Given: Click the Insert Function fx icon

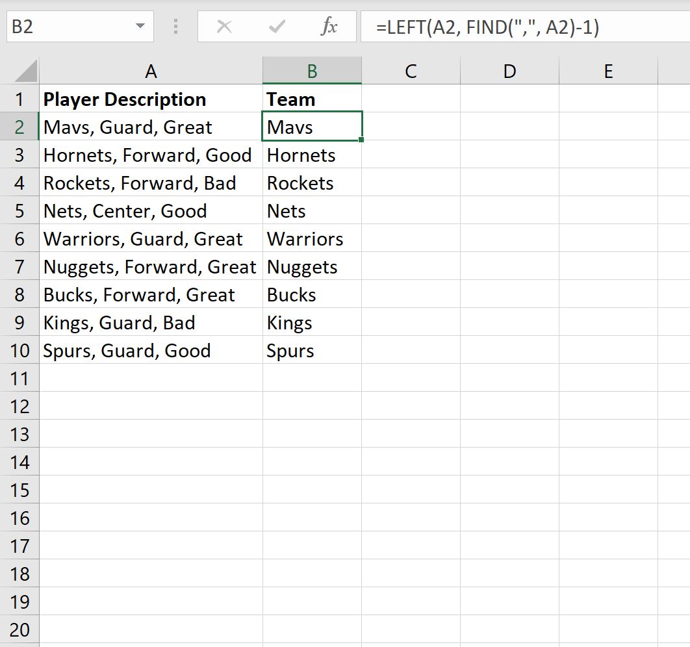Looking at the screenshot, I should [x=329, y=27].
